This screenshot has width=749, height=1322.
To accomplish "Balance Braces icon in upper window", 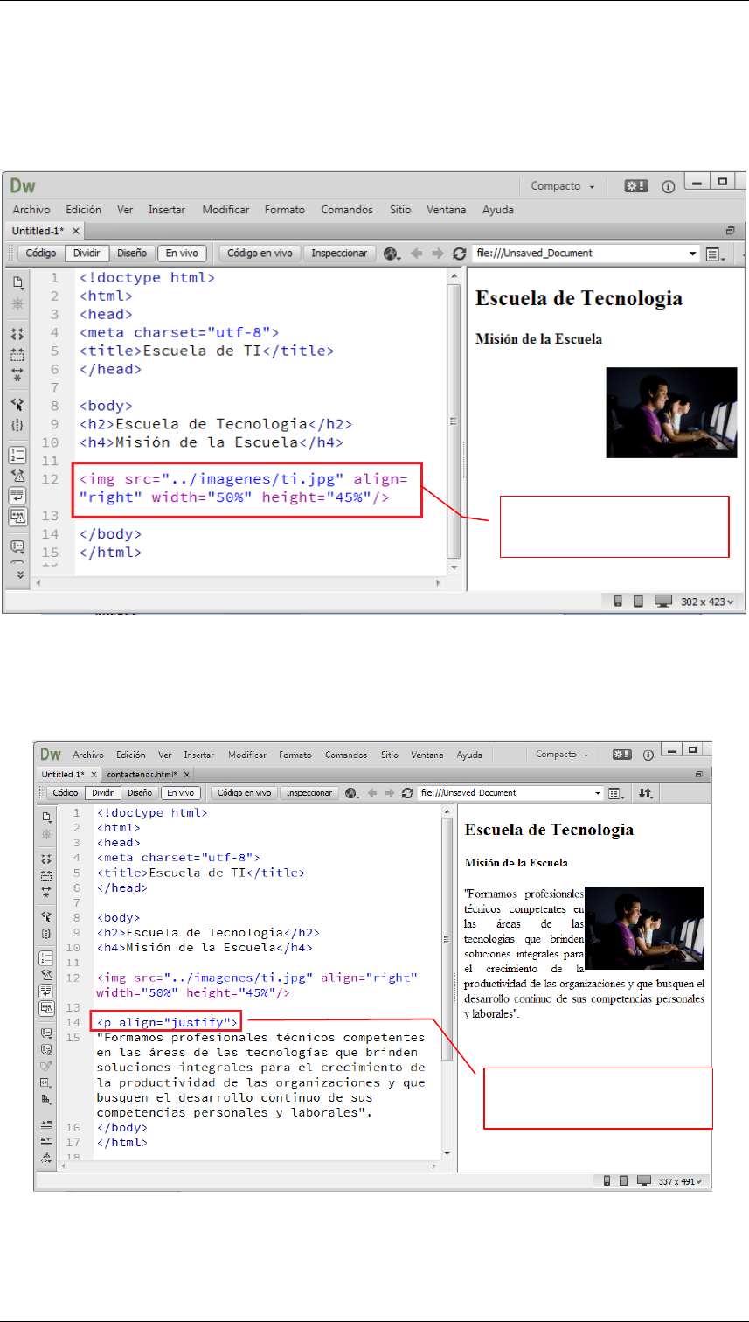I will [17, 425].
